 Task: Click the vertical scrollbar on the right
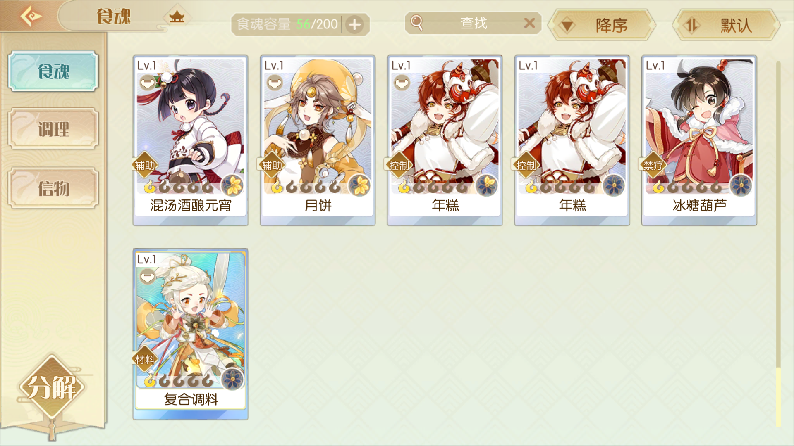(x=778, y=244)
